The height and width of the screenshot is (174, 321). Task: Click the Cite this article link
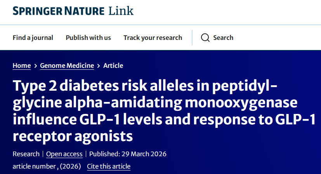click(109, 166)
